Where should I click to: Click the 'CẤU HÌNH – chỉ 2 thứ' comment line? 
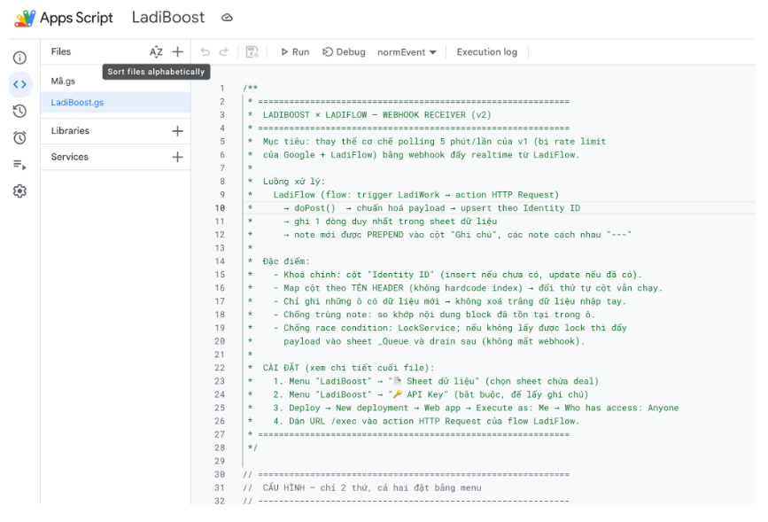(372, 487)
